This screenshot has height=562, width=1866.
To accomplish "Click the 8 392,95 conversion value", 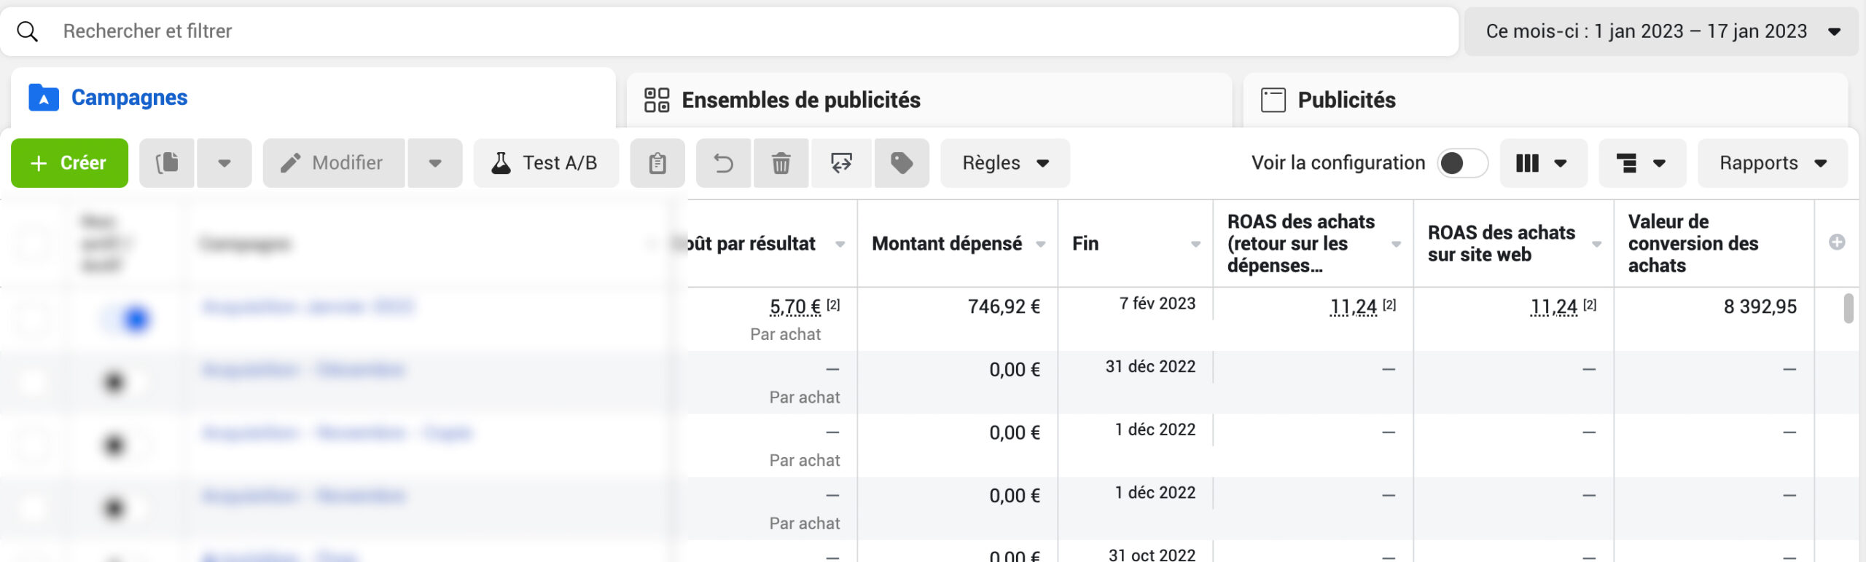I will click(1760, 306).
